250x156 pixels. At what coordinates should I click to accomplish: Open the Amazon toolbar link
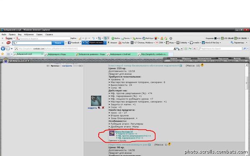click(112, 43)
